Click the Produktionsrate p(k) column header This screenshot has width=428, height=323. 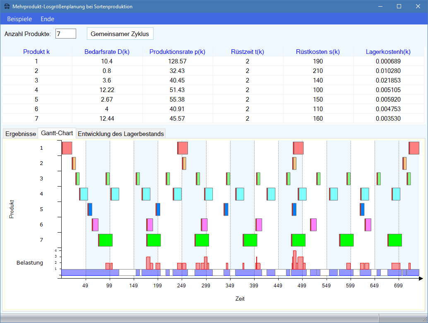(177, 52)
